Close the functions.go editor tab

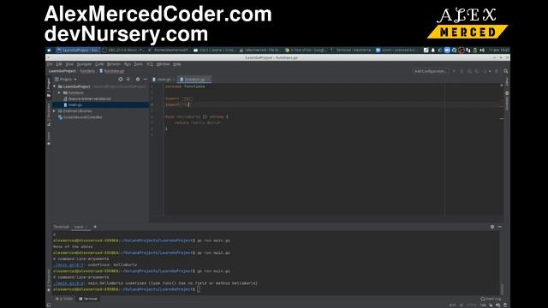[209, 80]
